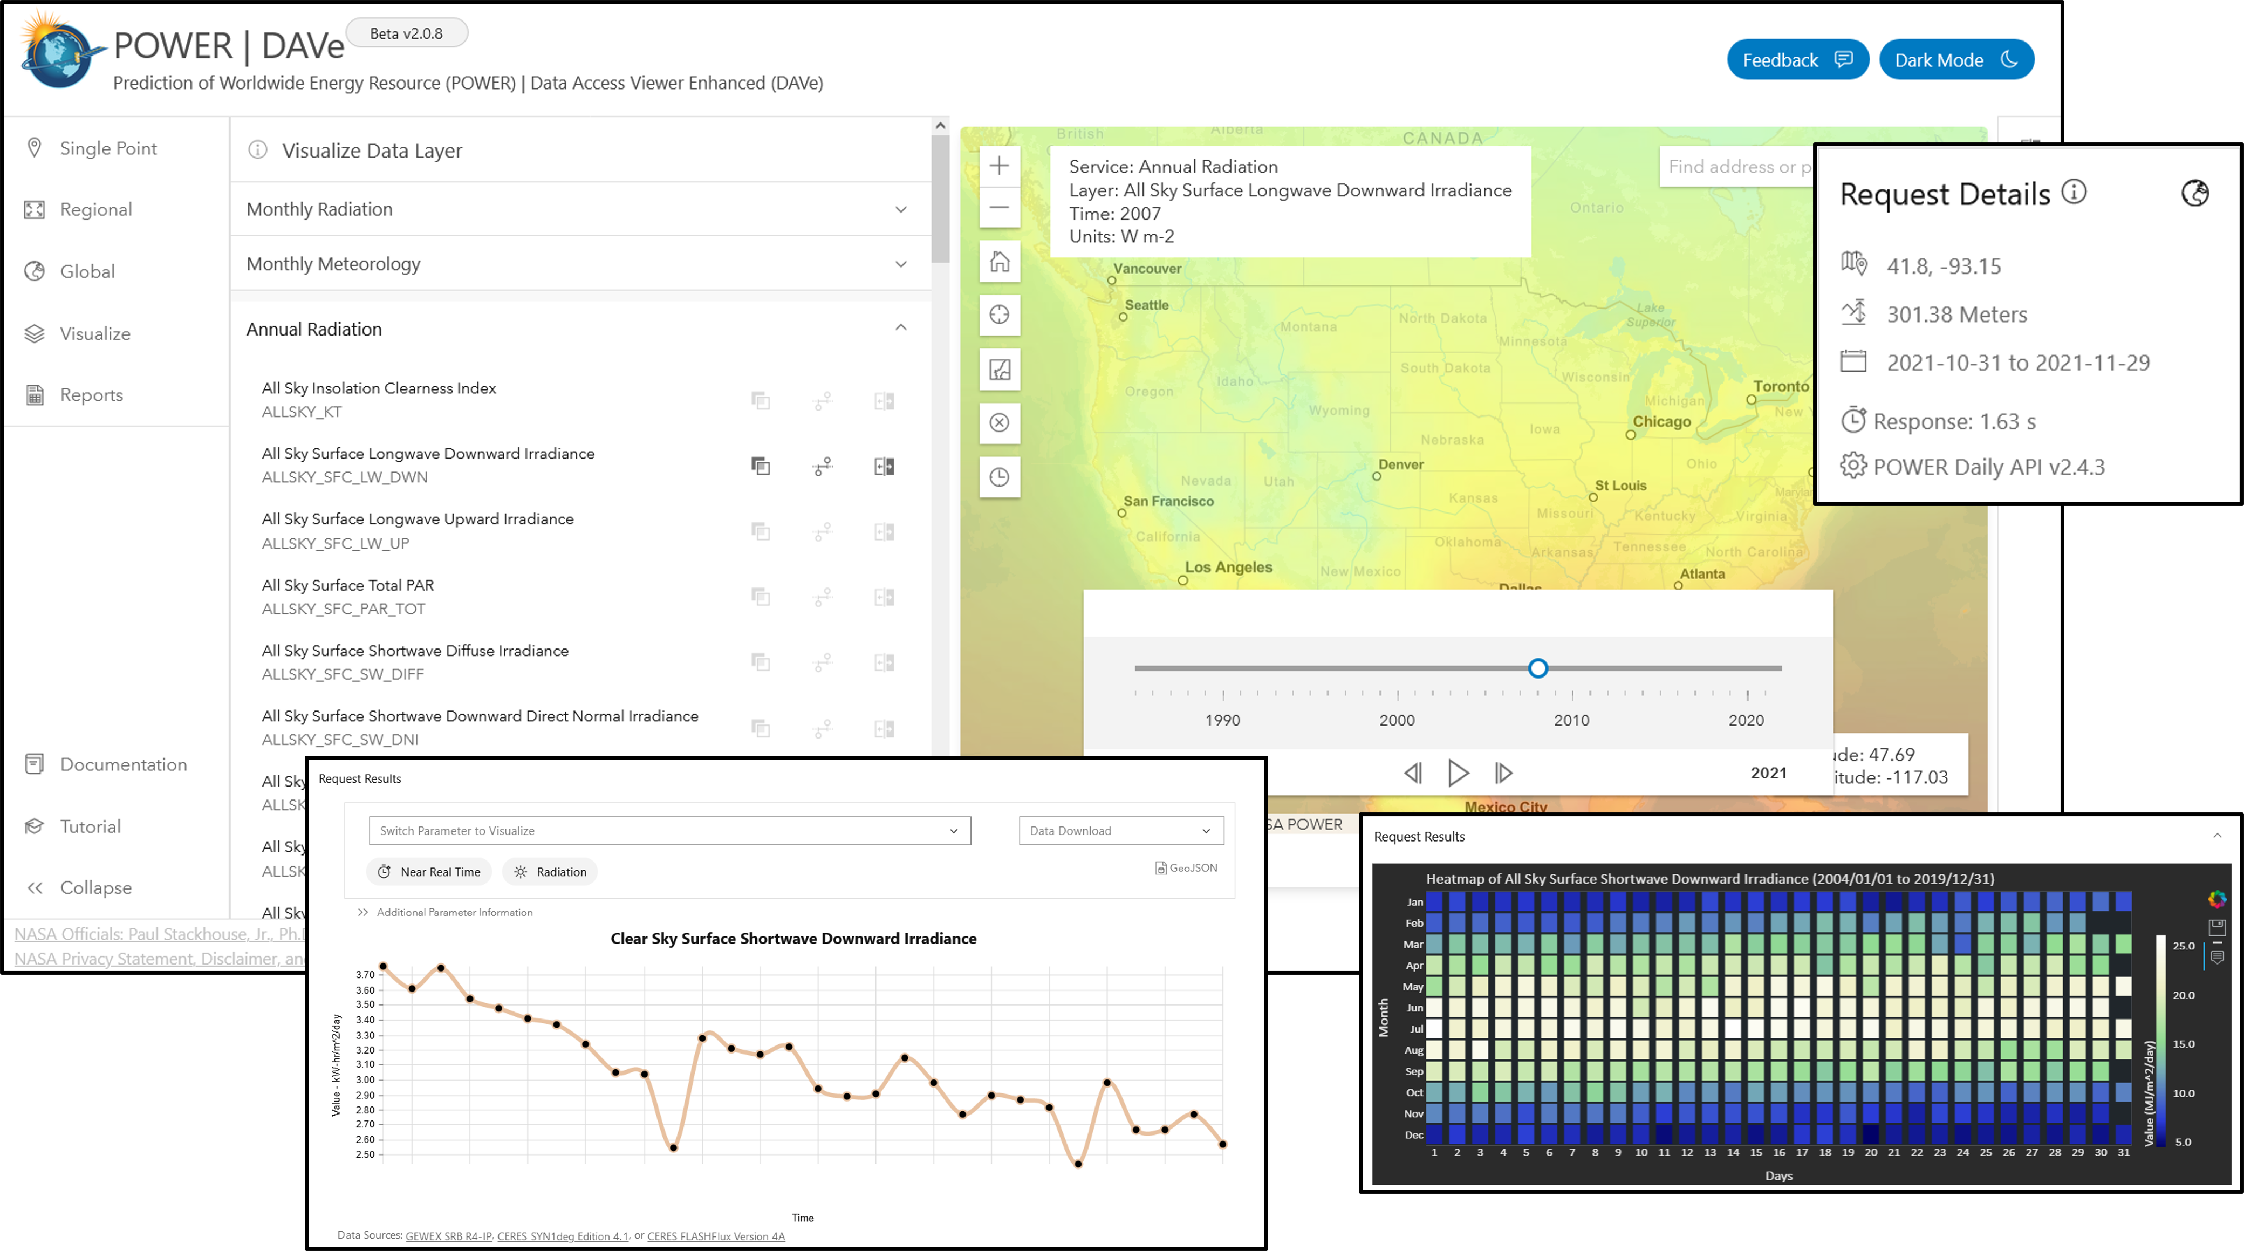Screen dimensions: 2244x1251
Task: Click the heatmap color palette icon
Action: [2217, 898]
